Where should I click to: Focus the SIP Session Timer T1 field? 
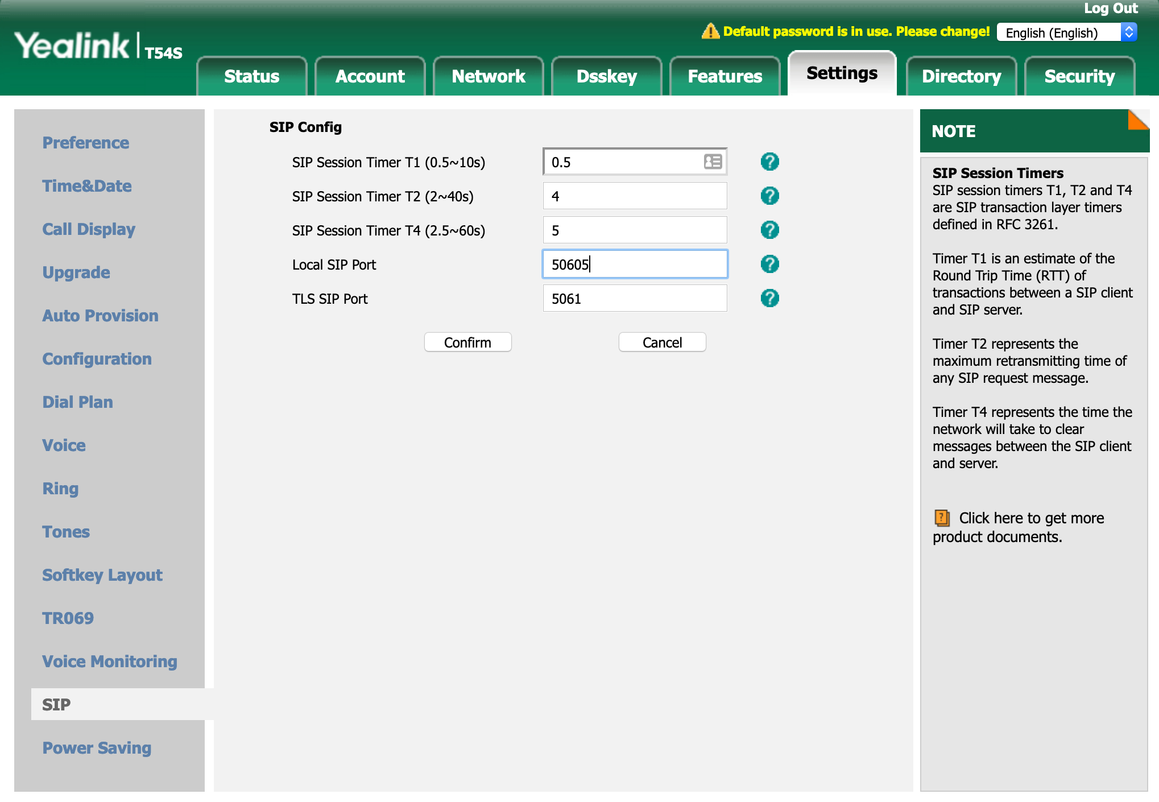pos(635,162)
